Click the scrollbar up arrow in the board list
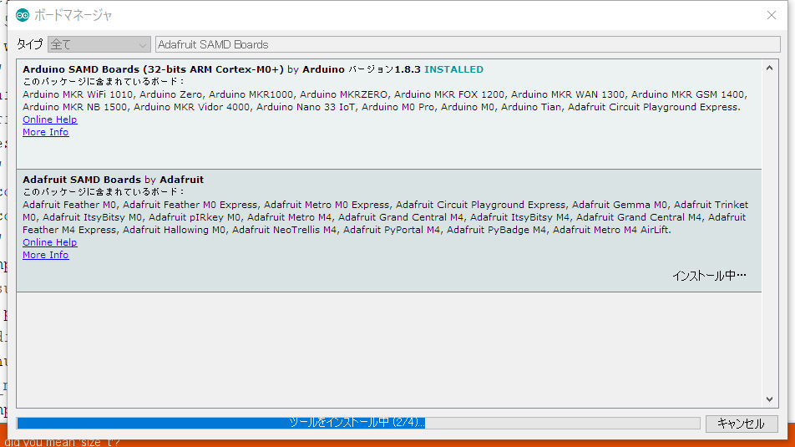This screenshot has width=795, height=447. [770, 66]
